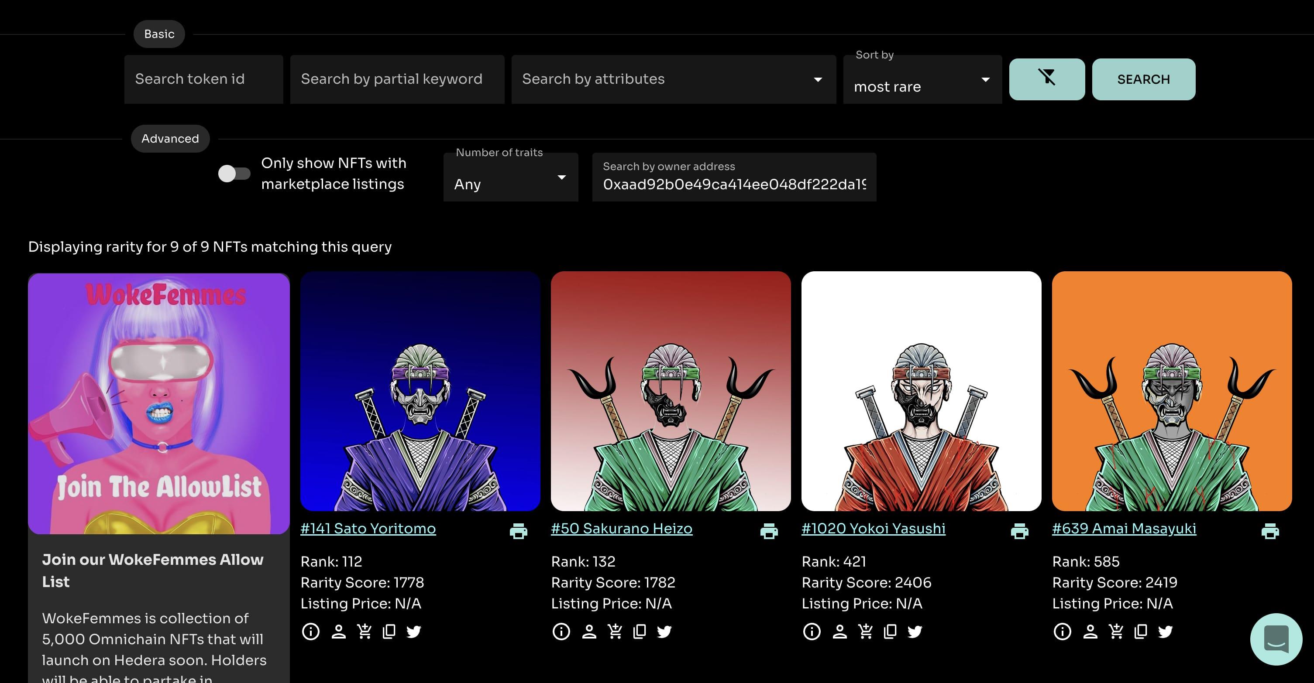Open the chat widget bubble
Viewport: 1314px width, 683px height.
click(1276, 639)
